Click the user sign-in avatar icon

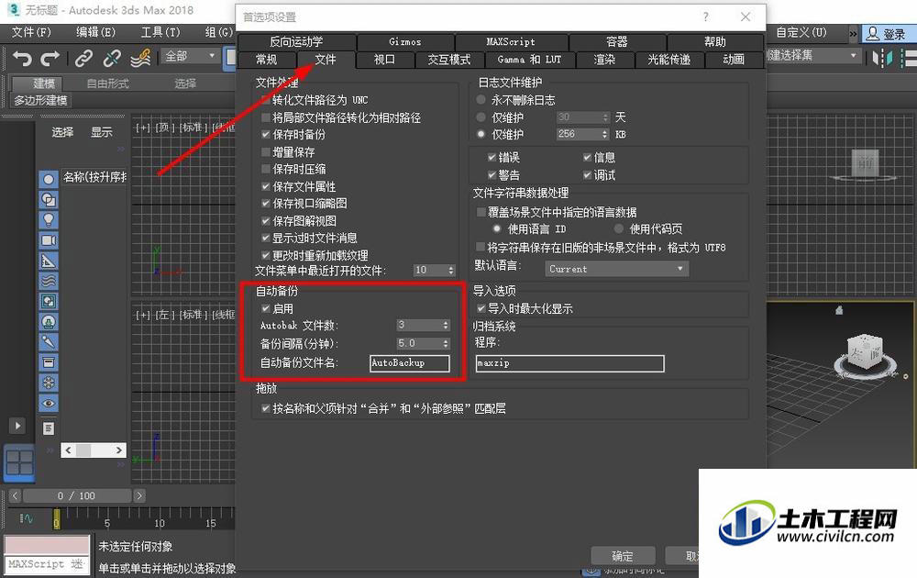[x=872, y=33]
